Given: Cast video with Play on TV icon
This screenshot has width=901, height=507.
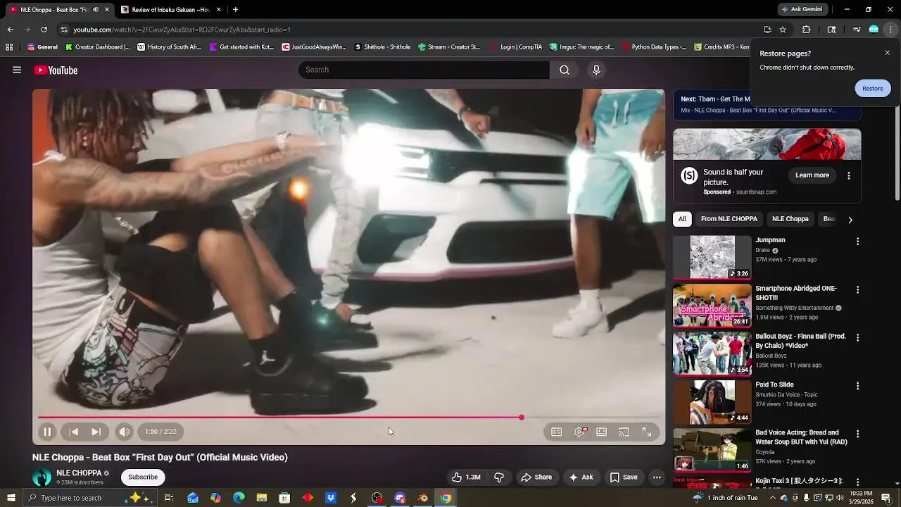Looking at the screenshot, I should (x=624, y=432).
